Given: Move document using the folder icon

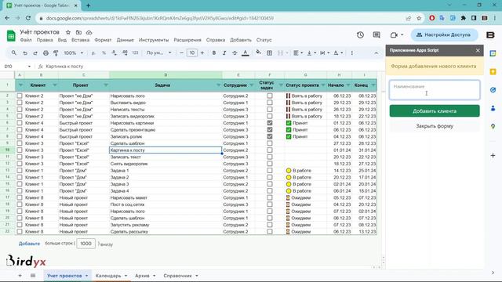Looking at the screenshot, I should point(78,32).
